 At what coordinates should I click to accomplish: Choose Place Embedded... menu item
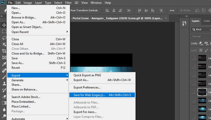[38, 102]
